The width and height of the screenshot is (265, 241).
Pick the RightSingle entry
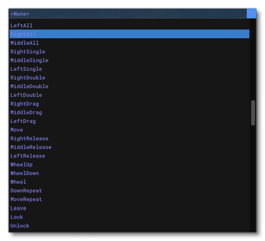click(28, 52)
